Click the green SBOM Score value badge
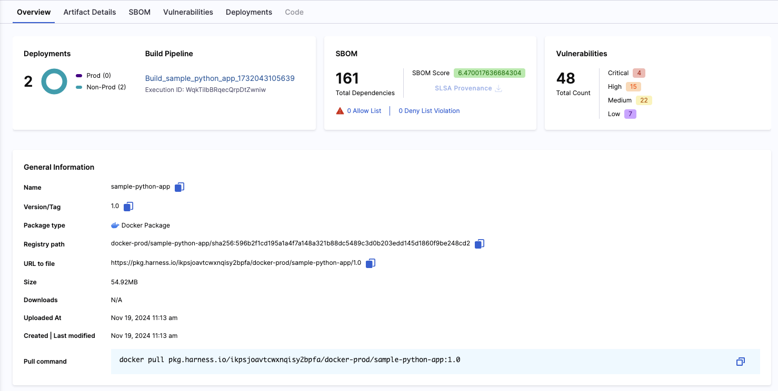 pyautogui.click(x=489, y=73)
